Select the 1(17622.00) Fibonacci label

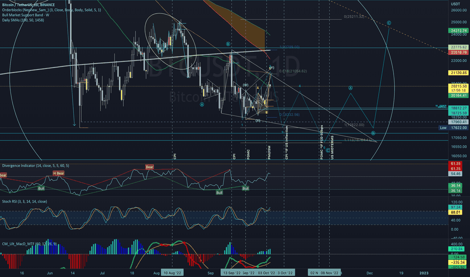tap(355, 125)
